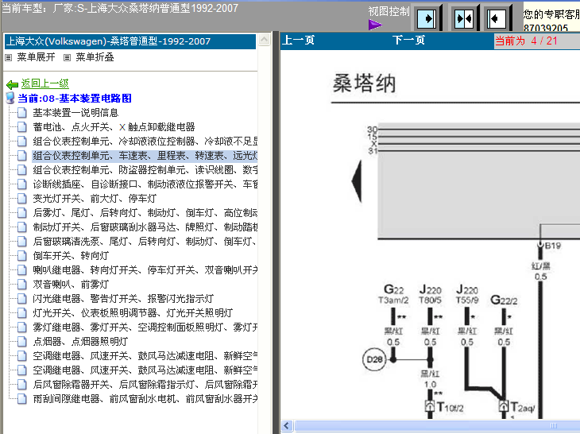Open 组合仪表控制单元、防盗器控制单元 page

(x=145, y=170)
